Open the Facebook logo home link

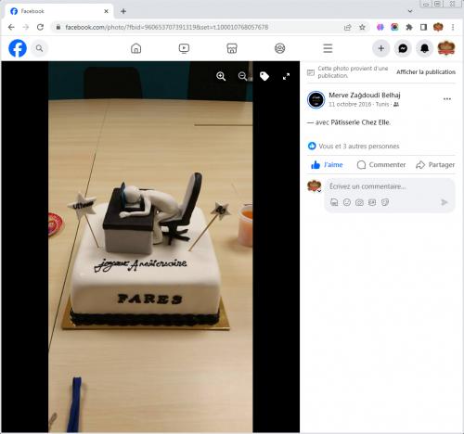tap(18, 48)
